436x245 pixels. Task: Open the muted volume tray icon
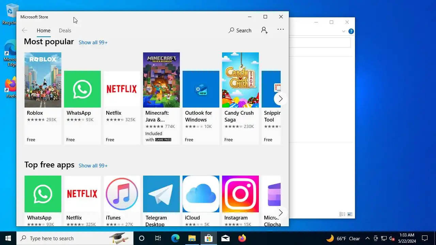click(x=392, y=238)
